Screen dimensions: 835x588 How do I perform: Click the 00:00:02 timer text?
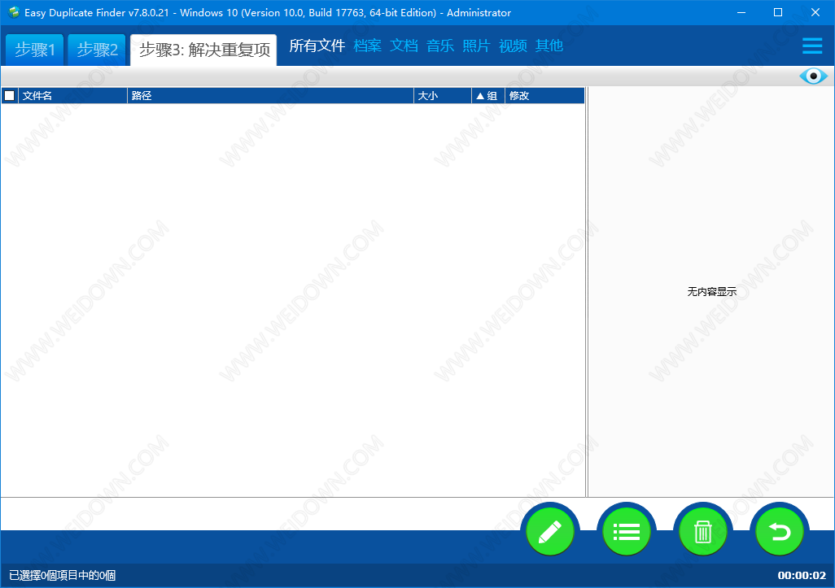(802, 575)
